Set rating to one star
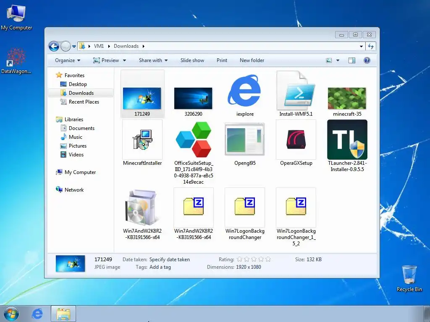 click(239, 259)
